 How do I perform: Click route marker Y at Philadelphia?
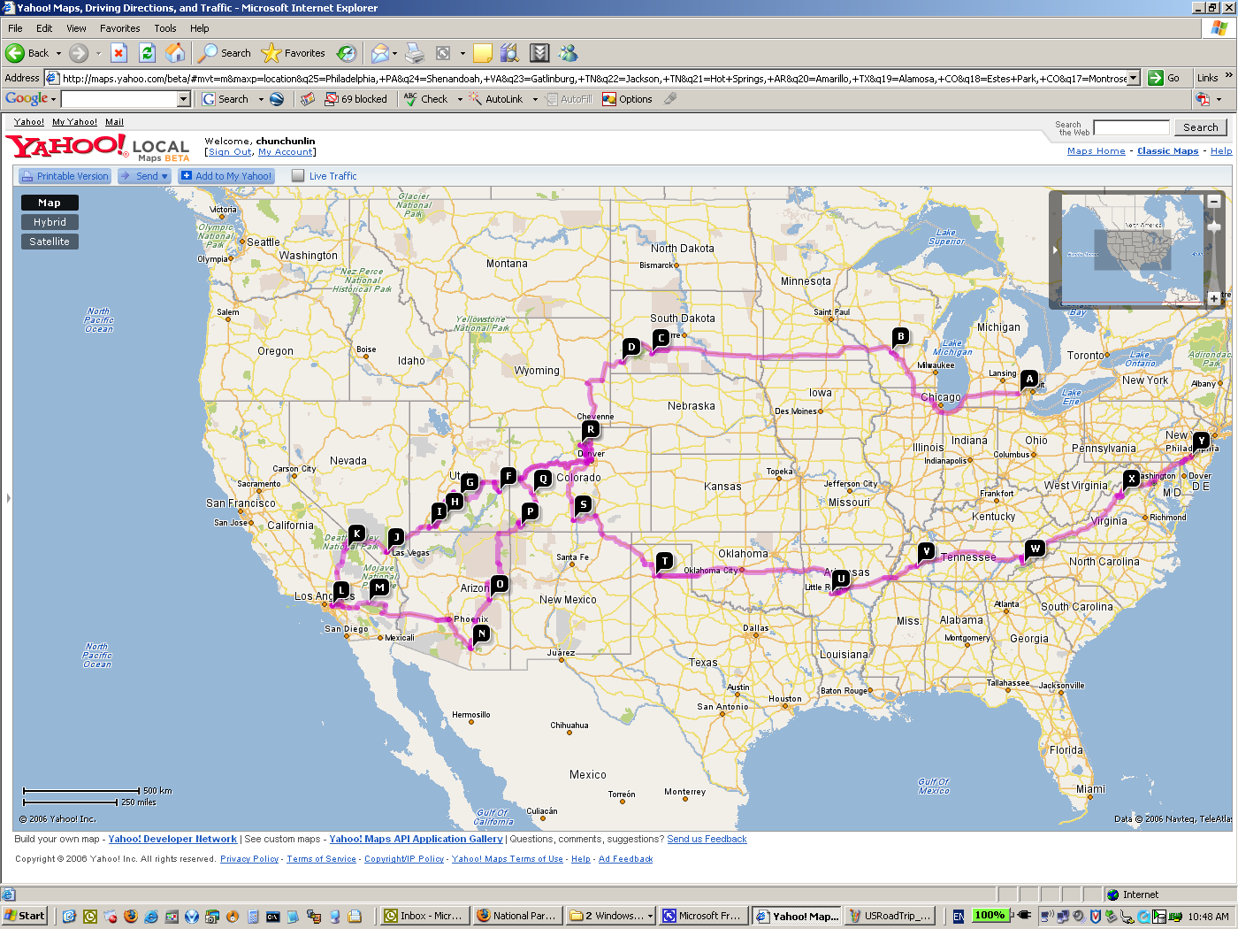tap(1201, 440)
